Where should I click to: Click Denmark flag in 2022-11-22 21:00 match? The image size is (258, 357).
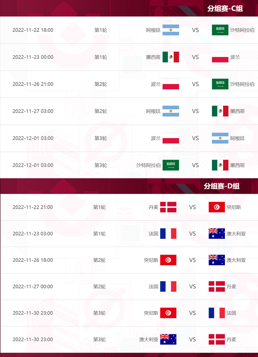coord(168,207)
